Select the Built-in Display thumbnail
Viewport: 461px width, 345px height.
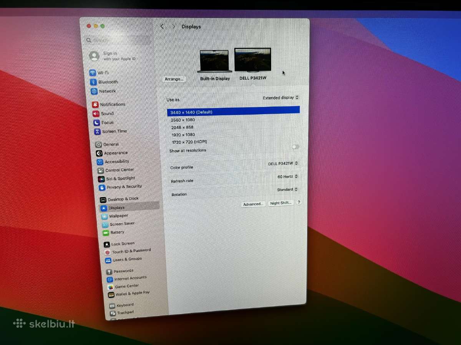[215, 61]
